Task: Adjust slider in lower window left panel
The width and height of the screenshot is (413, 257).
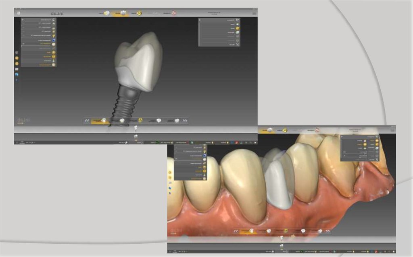Action: pyautogui.click(x=188, y=160)
